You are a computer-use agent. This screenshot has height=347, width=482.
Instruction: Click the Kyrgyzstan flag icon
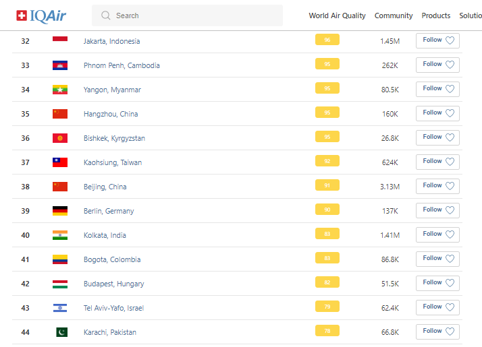[x=60, y=138]
